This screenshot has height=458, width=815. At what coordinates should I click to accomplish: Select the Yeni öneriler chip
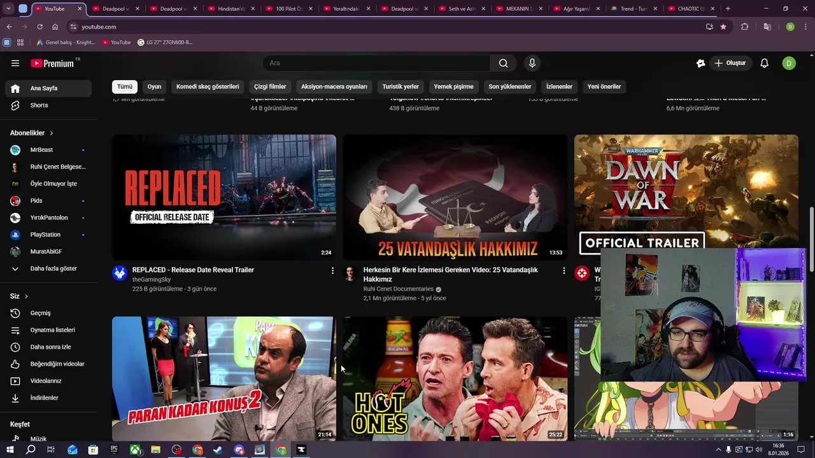pos(604,87)
